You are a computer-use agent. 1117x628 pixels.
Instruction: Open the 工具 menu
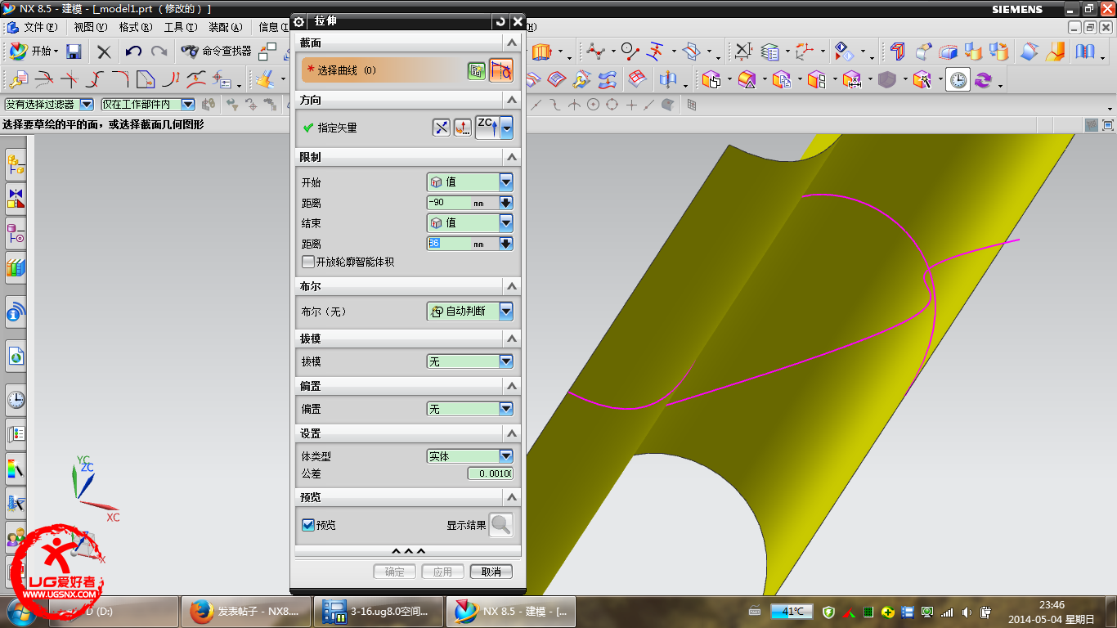coord(180,27)
